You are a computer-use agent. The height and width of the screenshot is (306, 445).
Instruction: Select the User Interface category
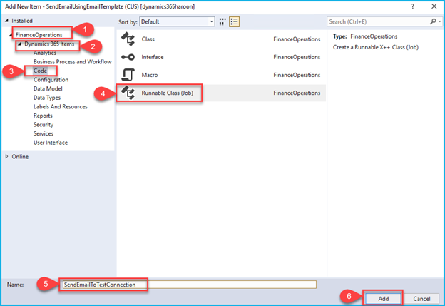point(51,143)
